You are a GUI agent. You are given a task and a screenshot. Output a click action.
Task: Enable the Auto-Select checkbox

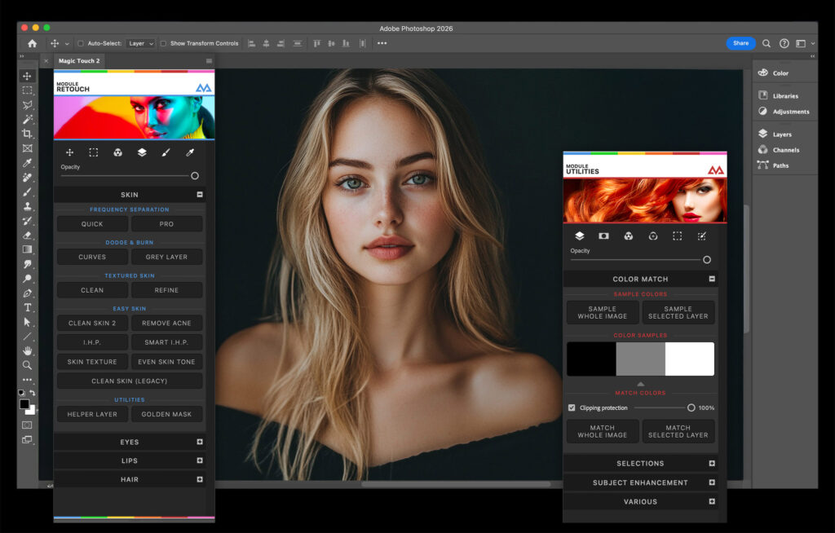point(81,43)
